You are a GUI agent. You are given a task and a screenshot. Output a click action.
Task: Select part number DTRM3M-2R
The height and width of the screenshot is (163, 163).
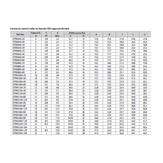coord(19,39)
